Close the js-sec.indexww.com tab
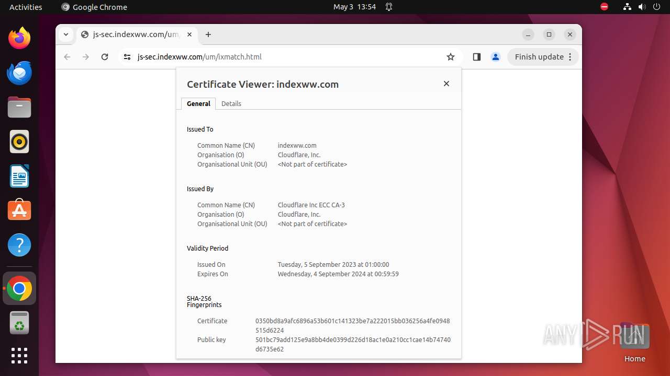 point(189,34)
